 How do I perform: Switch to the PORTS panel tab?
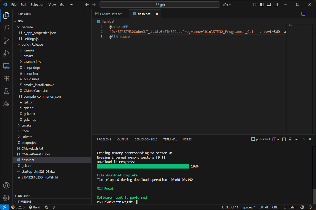tap(187, 139)
